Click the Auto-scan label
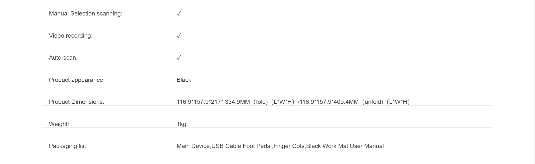The height and width of the screenshot is (164, 535). (x=63, y=58)
